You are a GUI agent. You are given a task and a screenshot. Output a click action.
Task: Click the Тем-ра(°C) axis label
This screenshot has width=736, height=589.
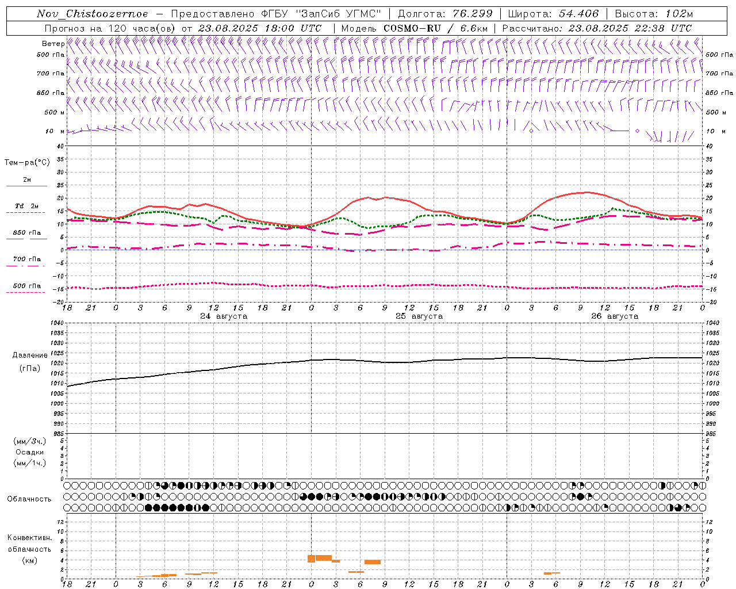click(27, 163)
